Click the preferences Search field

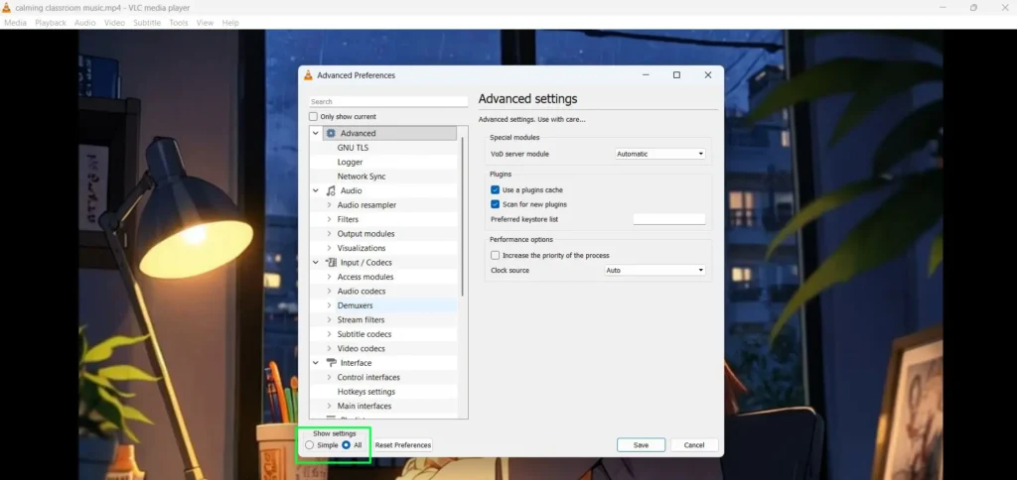tap(388, 102)
